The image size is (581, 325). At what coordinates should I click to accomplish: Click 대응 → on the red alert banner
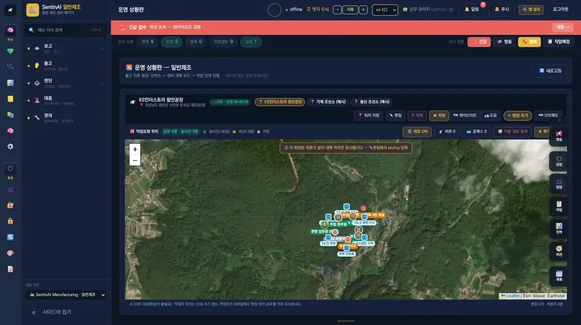(563, 27)
